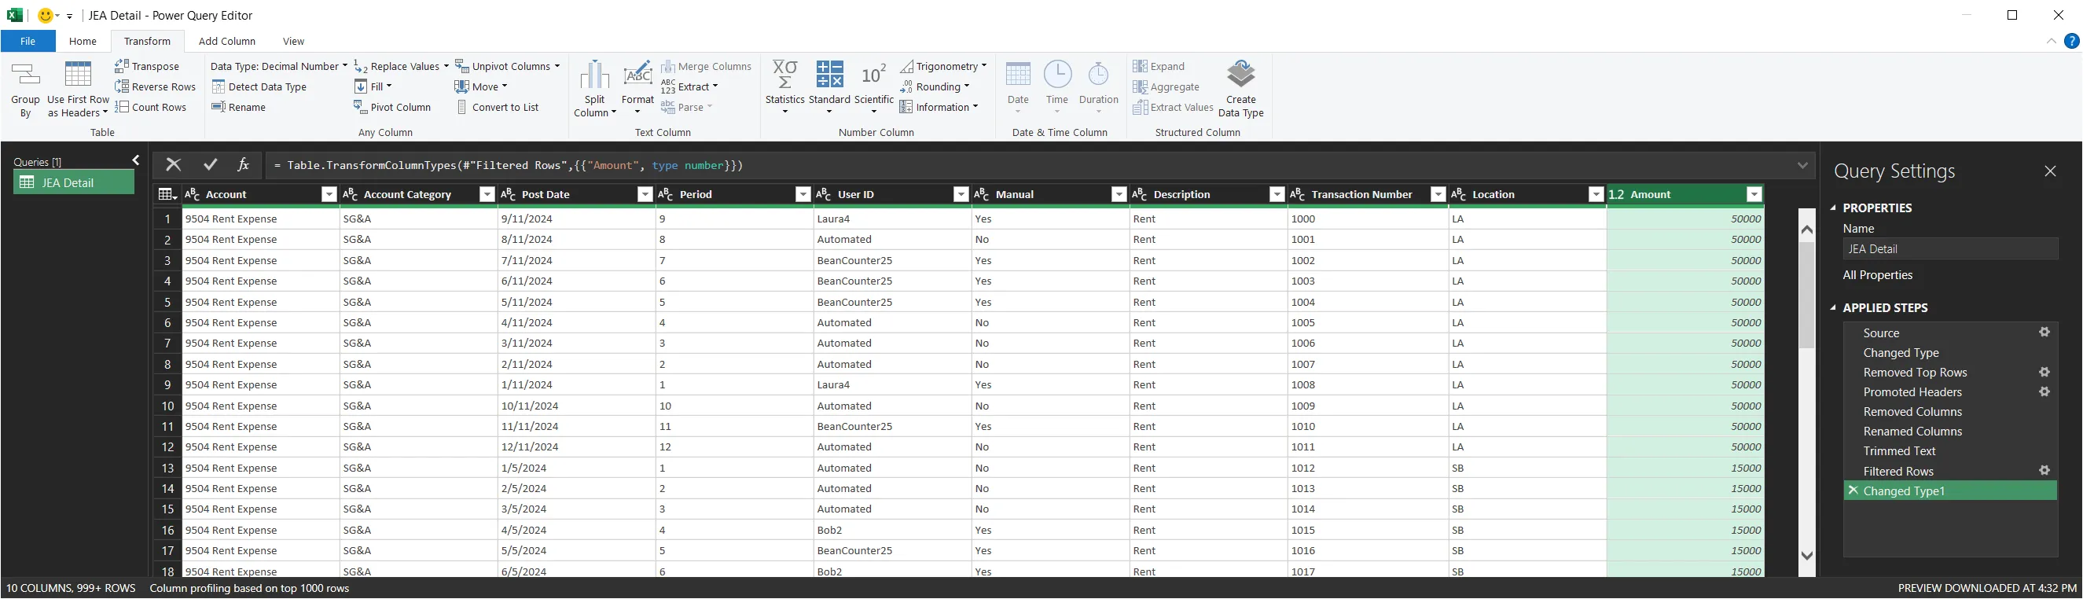The image size is (2083, 599).
Task: Click Convert to List
Action: [x=498, y=107]
